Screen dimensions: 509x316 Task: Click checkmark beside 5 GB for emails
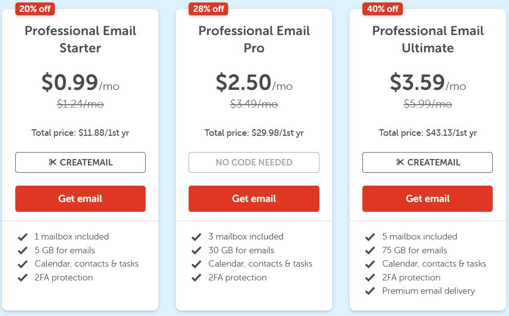(x=22, y=250)
